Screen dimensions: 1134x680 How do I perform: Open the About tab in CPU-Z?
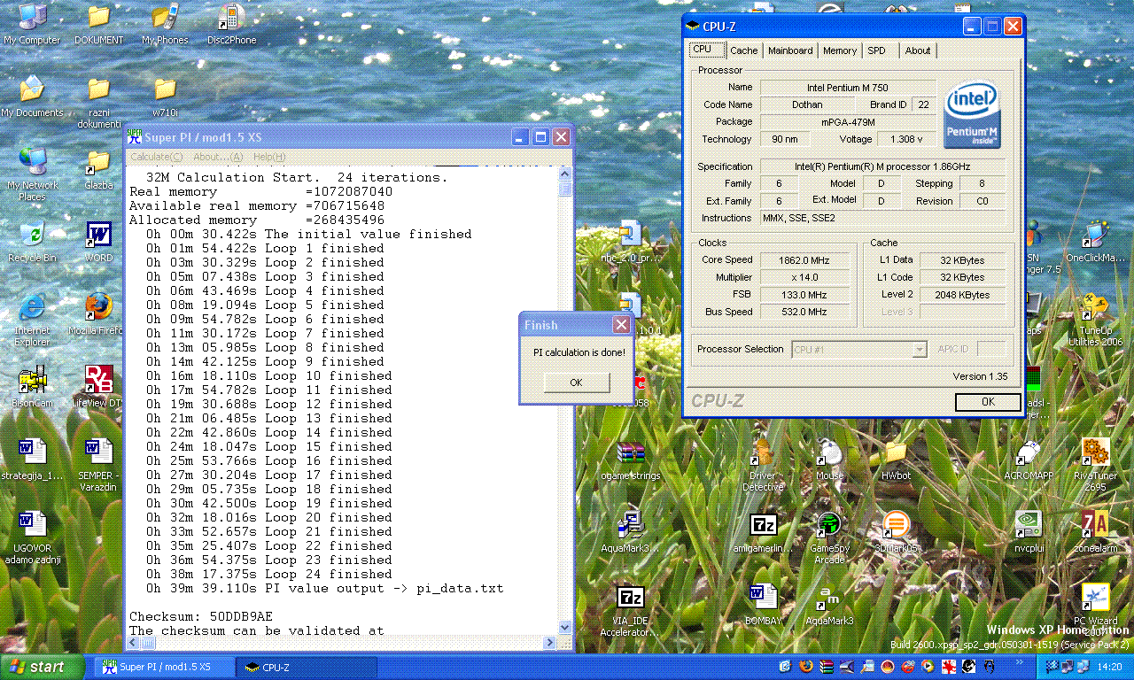(x=918, y=50)
